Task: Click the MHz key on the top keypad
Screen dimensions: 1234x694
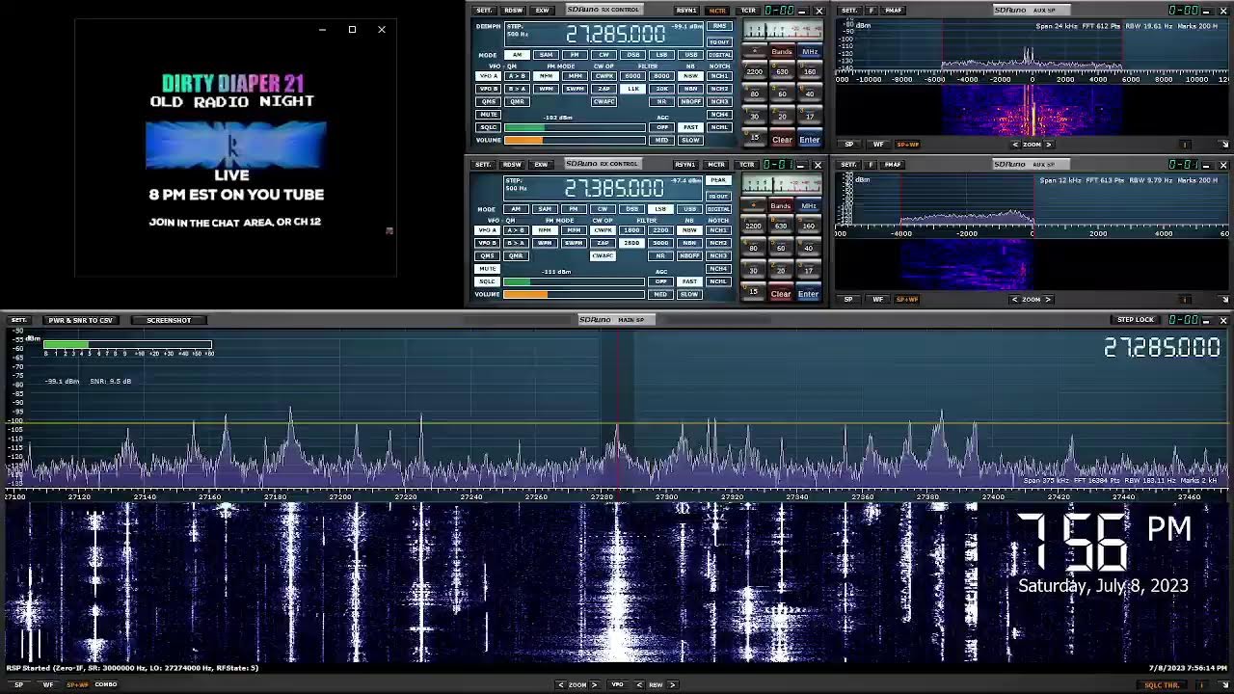Action: 810,51
